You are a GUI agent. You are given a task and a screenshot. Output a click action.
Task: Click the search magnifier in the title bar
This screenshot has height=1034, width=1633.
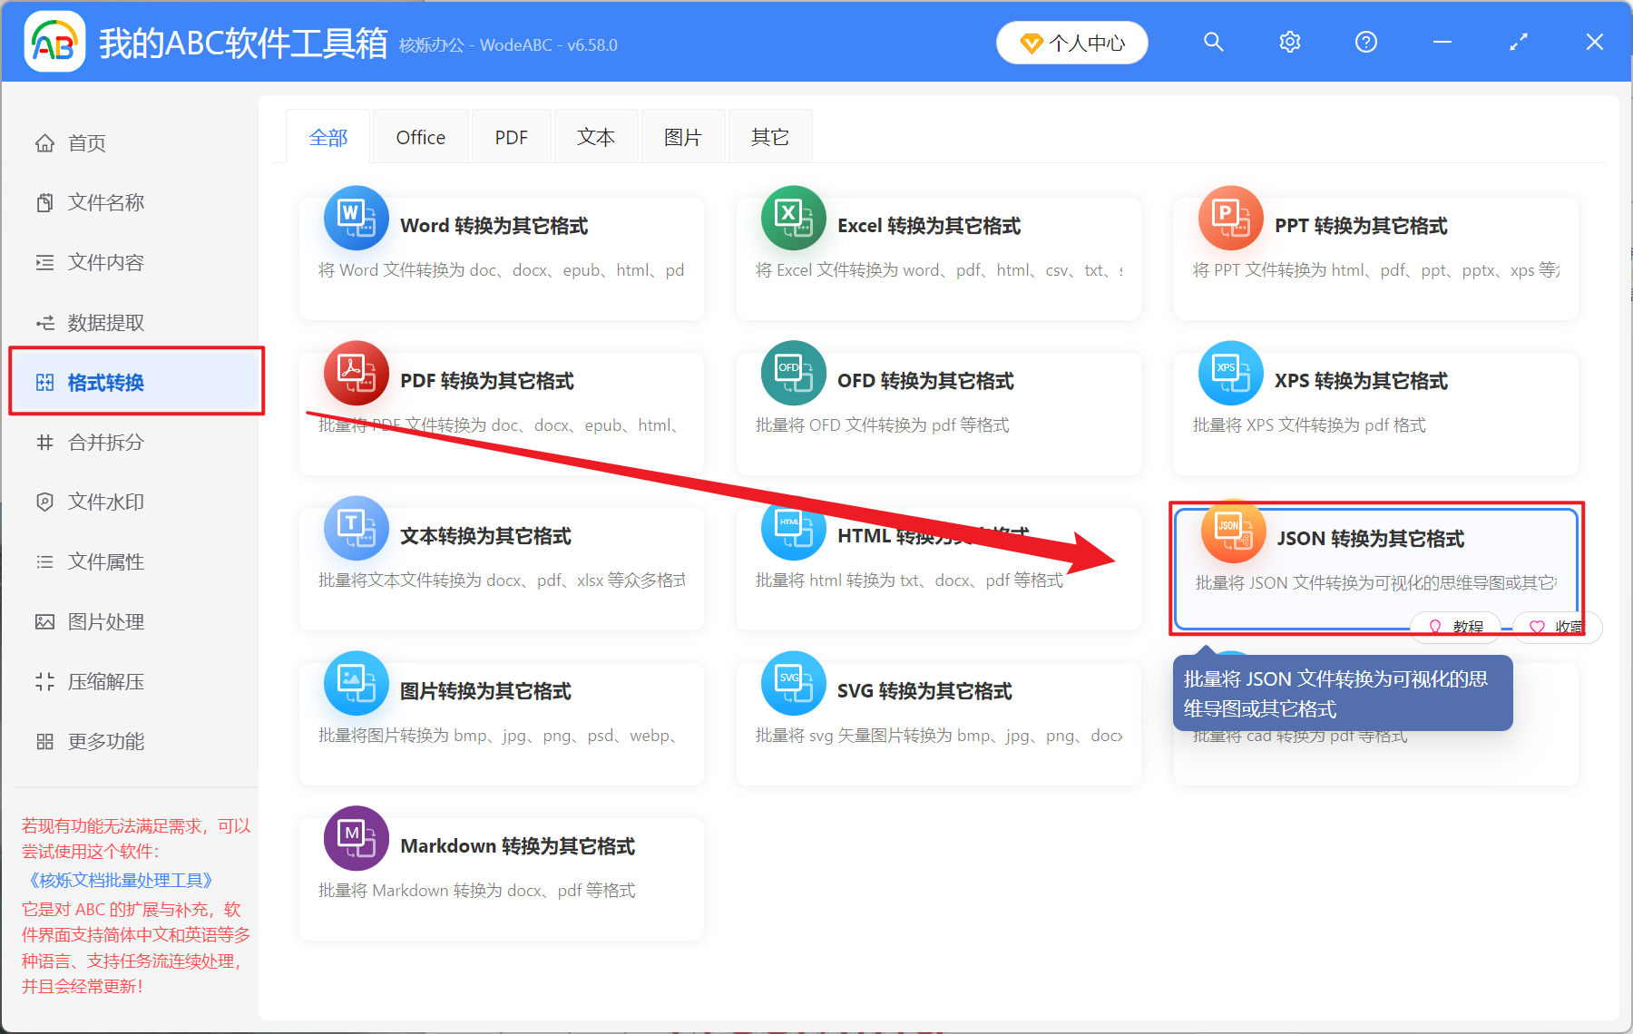coord(1213,42)
